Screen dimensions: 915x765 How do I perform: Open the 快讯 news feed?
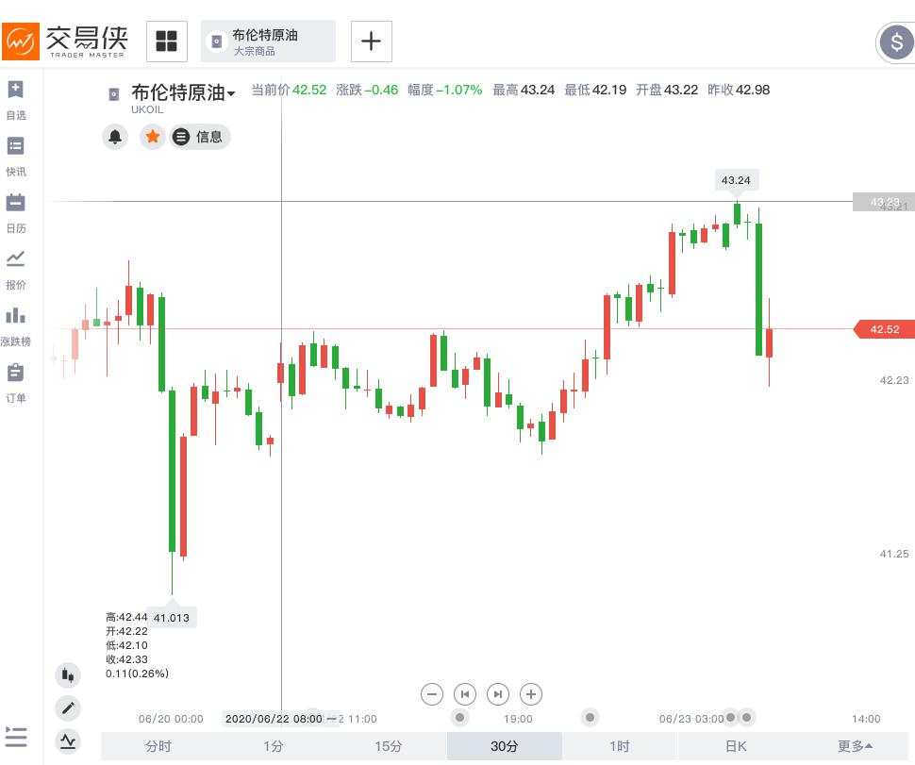click(x=14, y=154)
